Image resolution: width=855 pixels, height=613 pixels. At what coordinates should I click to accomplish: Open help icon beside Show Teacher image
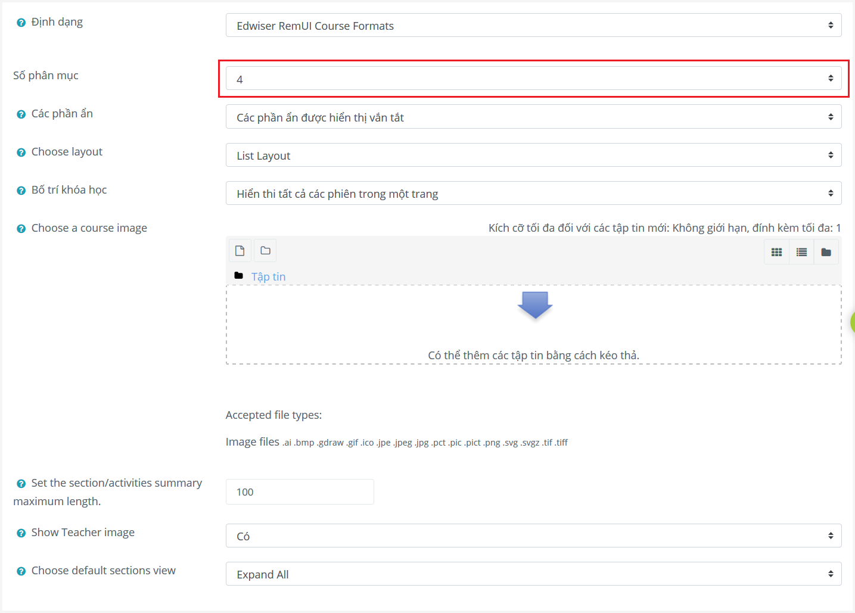(21, 533)
